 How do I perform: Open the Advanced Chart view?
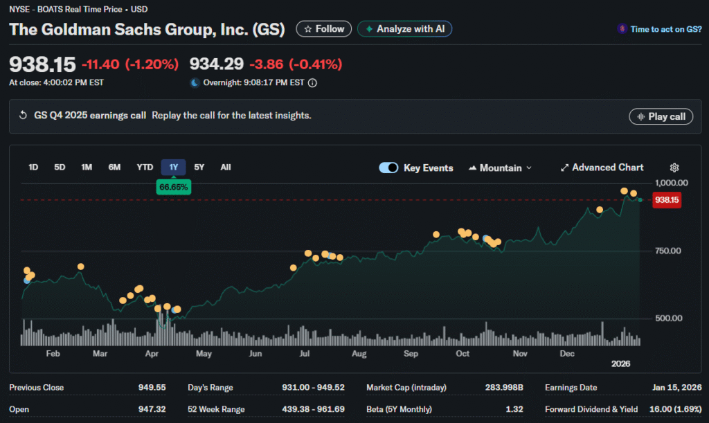click(602, 168)
